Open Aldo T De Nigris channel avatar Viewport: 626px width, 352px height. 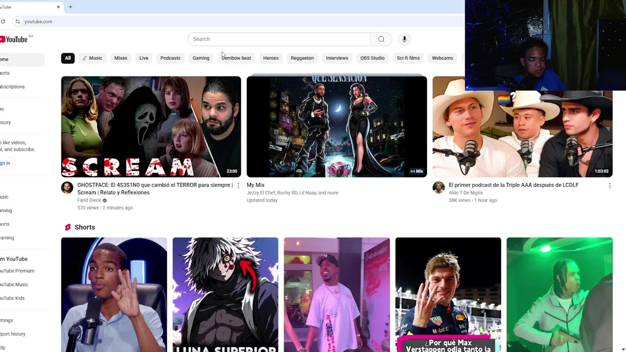[x=439, y=188]
